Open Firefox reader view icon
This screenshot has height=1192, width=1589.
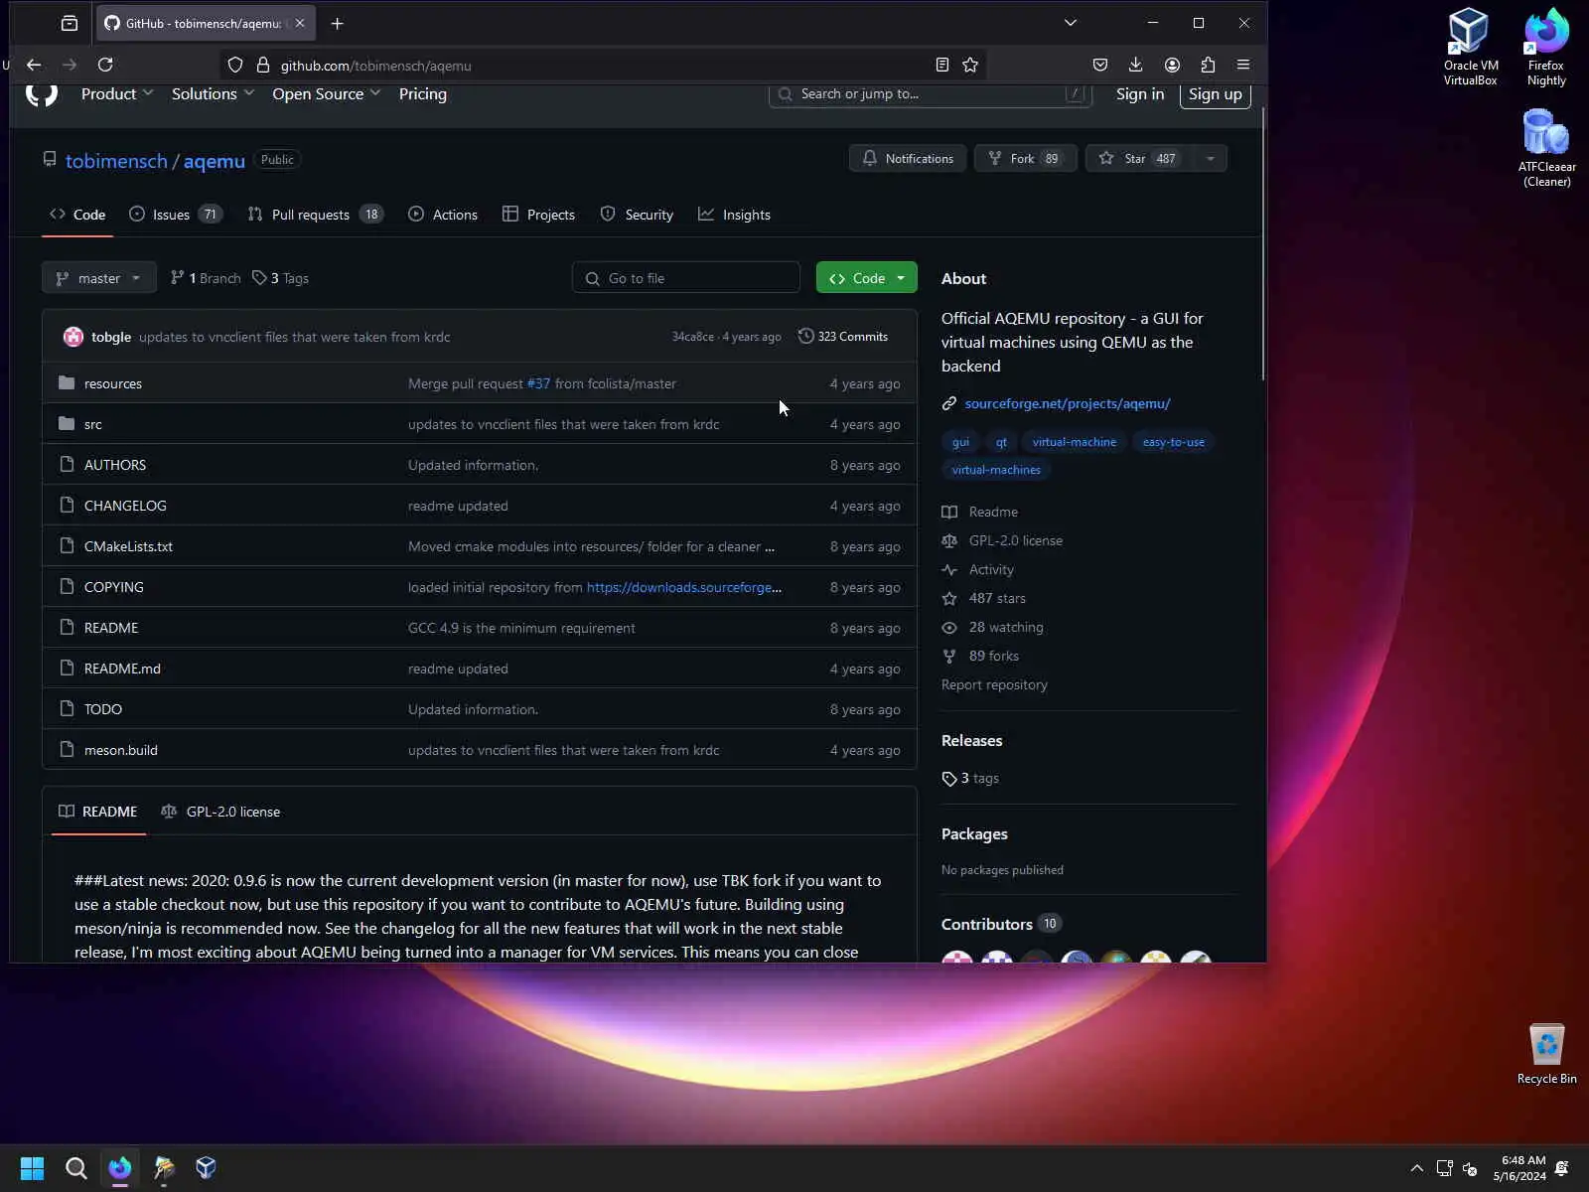click(941, 65)
